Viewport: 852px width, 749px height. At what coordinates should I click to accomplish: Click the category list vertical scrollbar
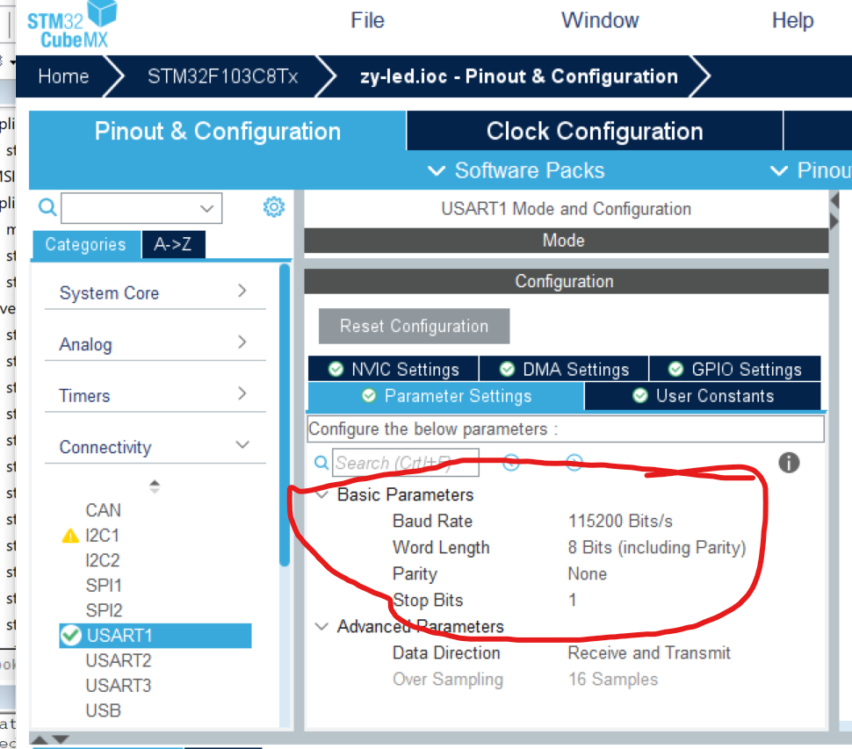click(x=285, y=415)
